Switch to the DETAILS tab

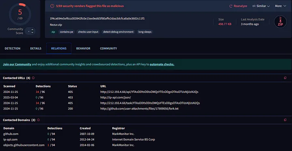click(x=36, y=48)
